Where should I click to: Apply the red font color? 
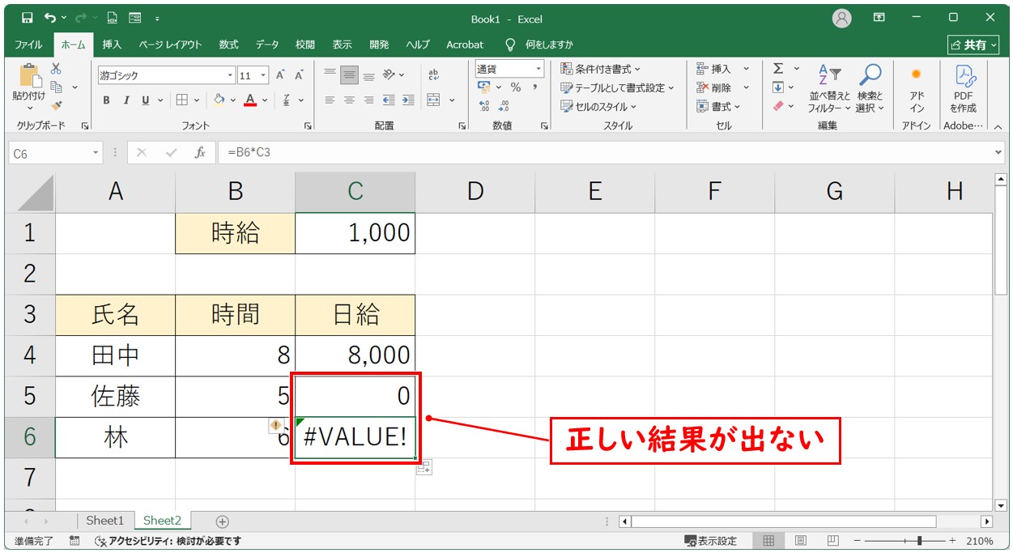tap(250, 100)
